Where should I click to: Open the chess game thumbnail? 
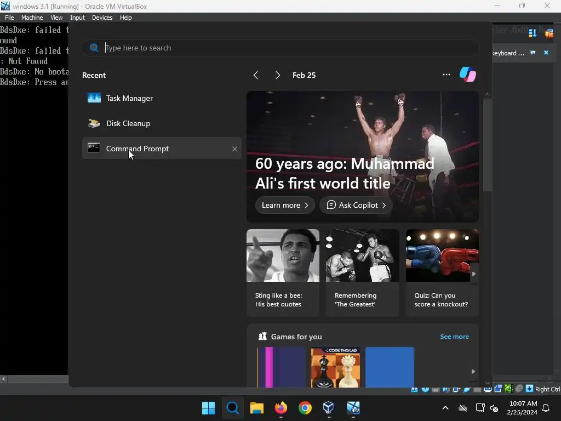(x=335, y=367)
